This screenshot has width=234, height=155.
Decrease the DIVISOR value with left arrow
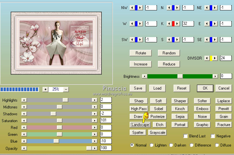point(207,58)
